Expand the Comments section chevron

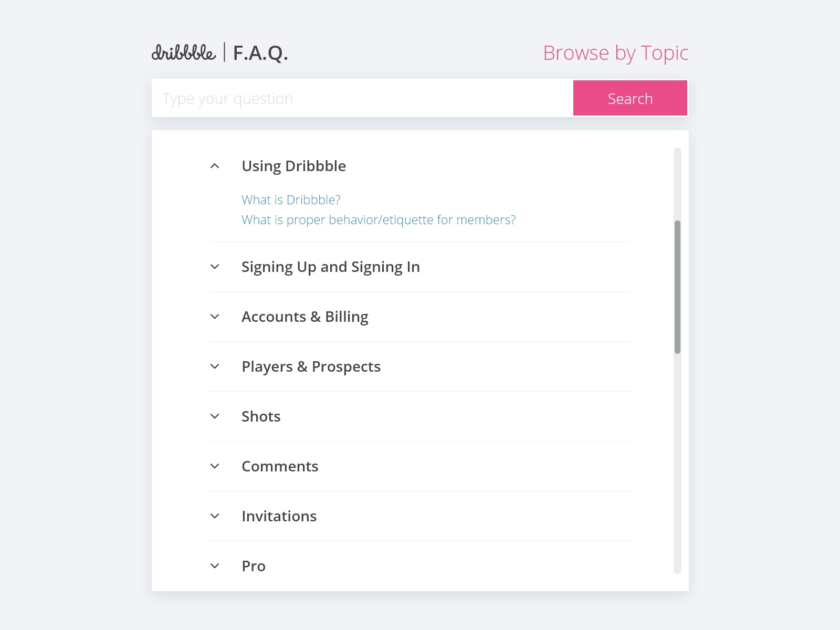(215, 466)
